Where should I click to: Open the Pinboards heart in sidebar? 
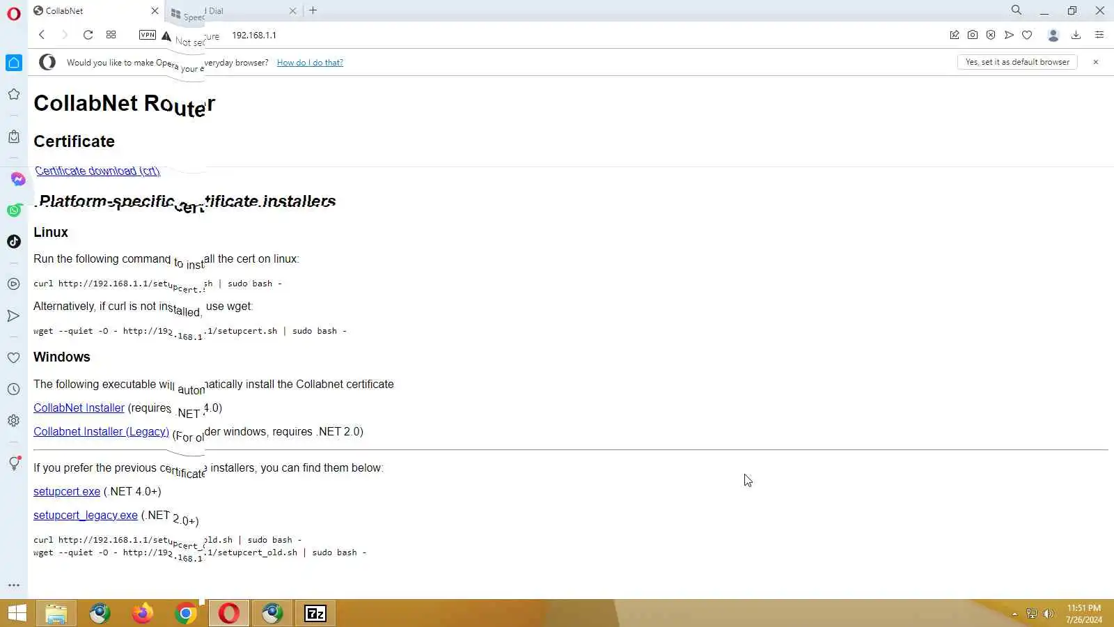pyautogui.click(x=14, y=358)
